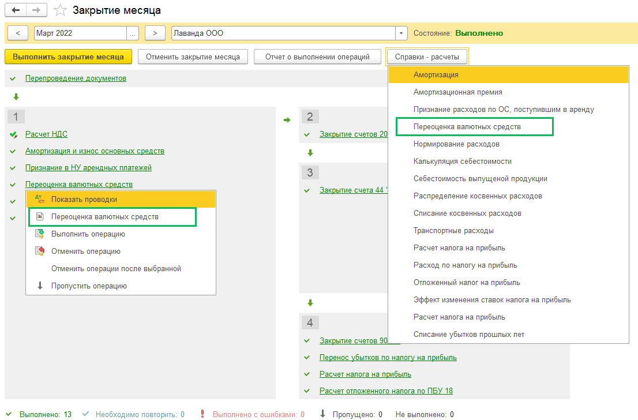Click the Март 2022 period field
The height and width of the screenshot is (420, 638).
[80, 33]
